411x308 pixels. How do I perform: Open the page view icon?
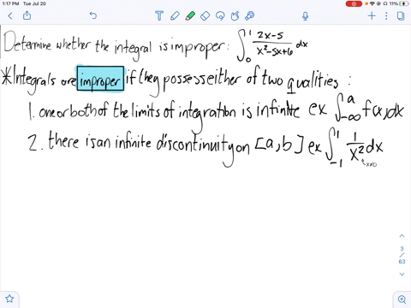(x=401, y=15)
